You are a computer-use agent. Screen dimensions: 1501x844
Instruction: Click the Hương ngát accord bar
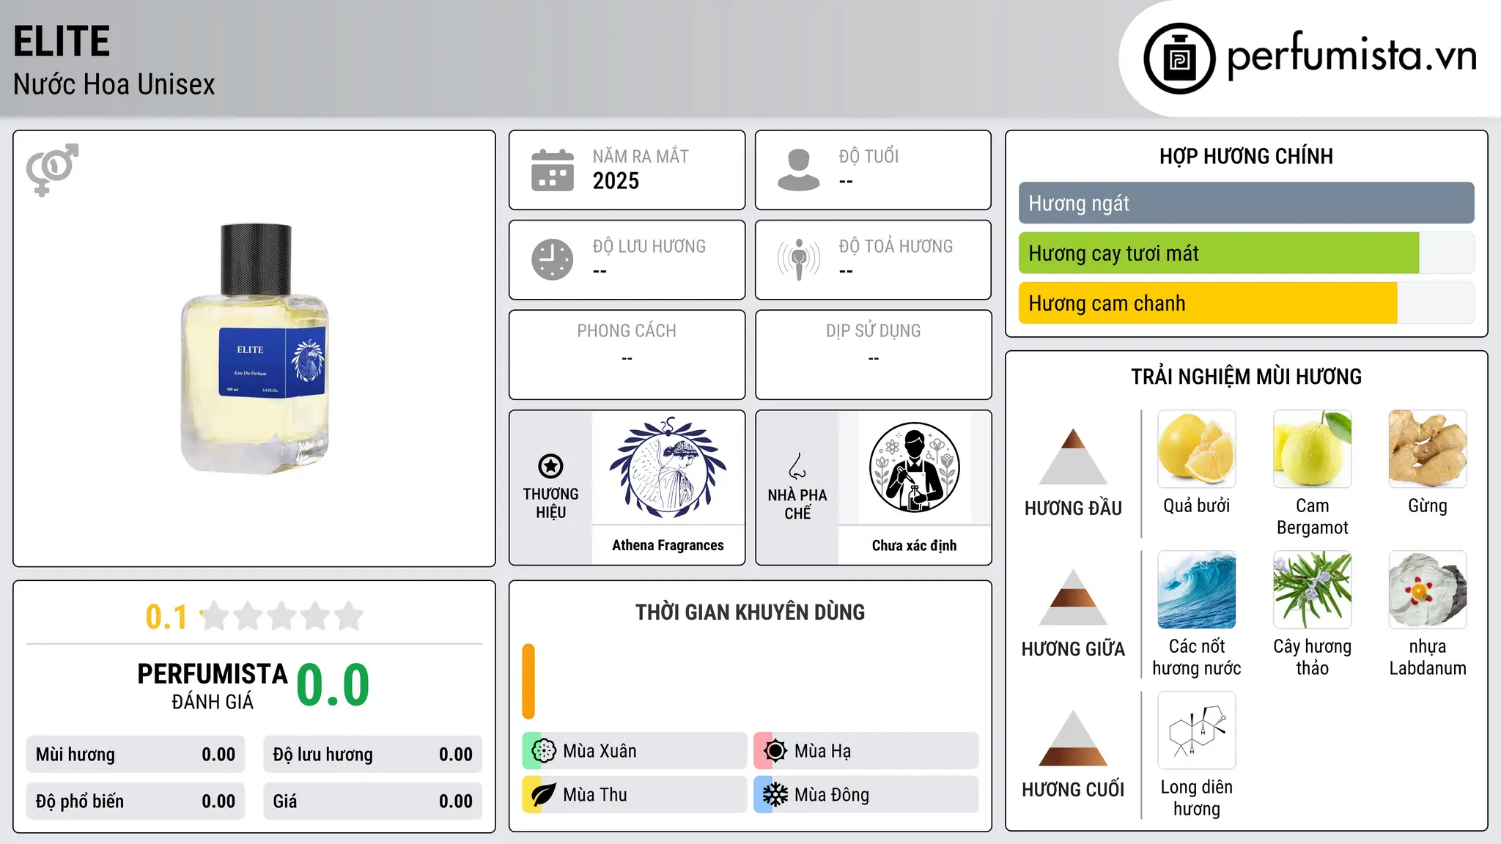pyautogui.click(x=1246, y=203)
